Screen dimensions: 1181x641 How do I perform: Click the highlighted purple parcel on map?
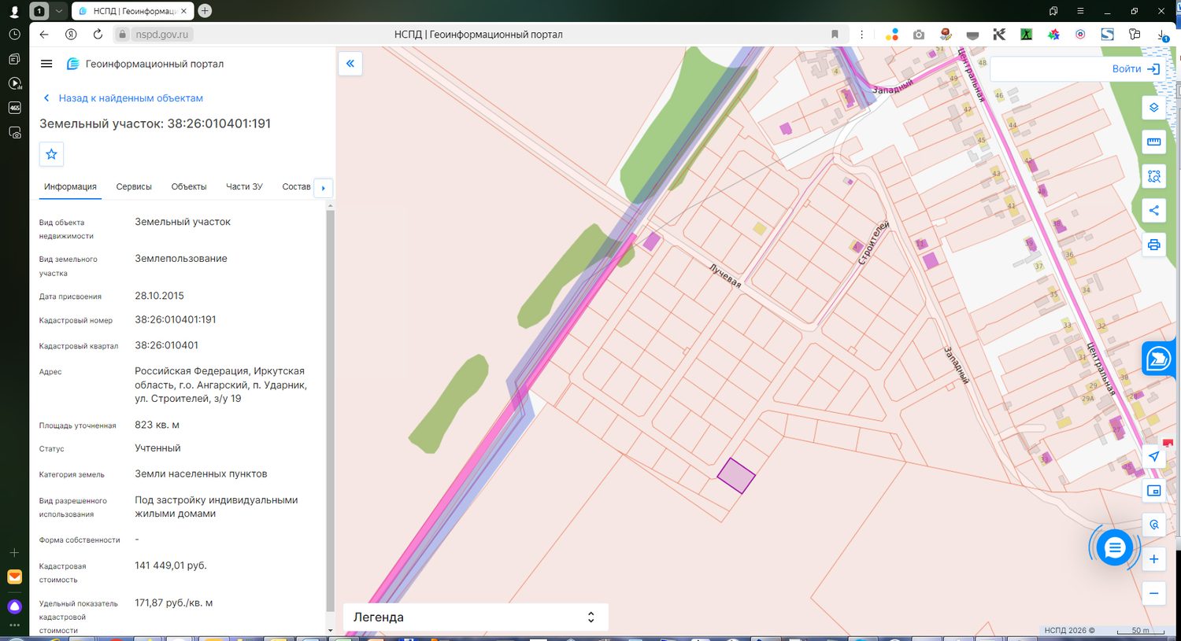pyautogui.click(x=736, y=476)
